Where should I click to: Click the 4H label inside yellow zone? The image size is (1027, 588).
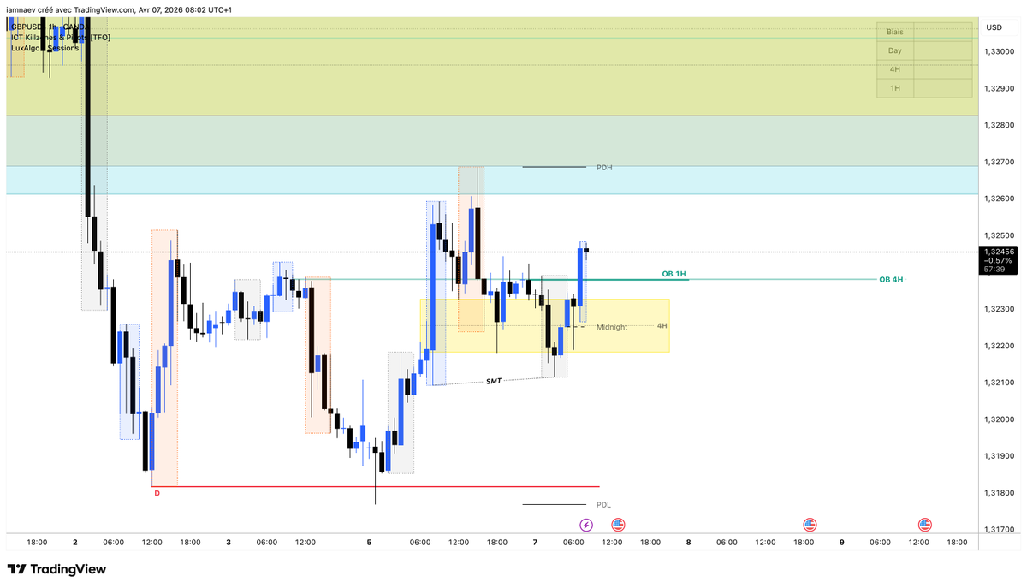pos(662,326)
